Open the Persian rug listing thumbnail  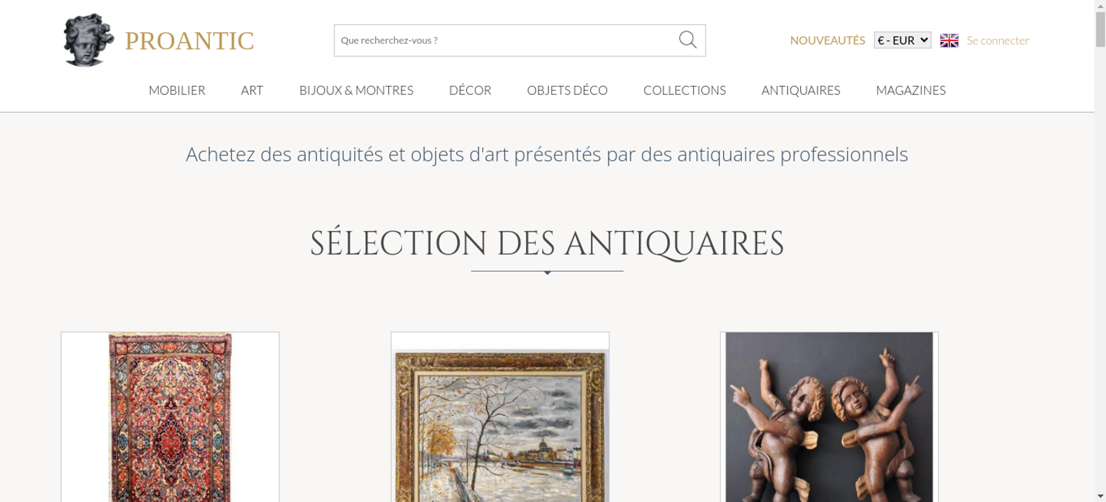click(170, 417)
